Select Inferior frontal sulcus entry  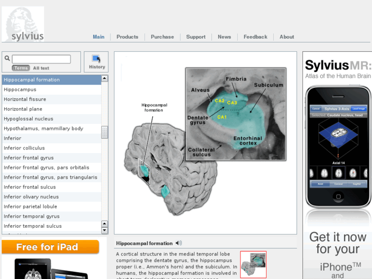pos(52,187)
